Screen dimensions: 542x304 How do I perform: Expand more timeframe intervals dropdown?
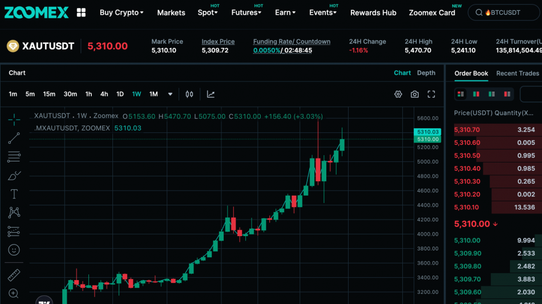click(x=170, y=94)
